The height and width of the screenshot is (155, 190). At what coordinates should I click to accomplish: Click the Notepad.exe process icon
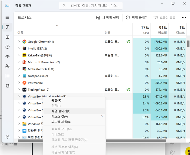24,76
